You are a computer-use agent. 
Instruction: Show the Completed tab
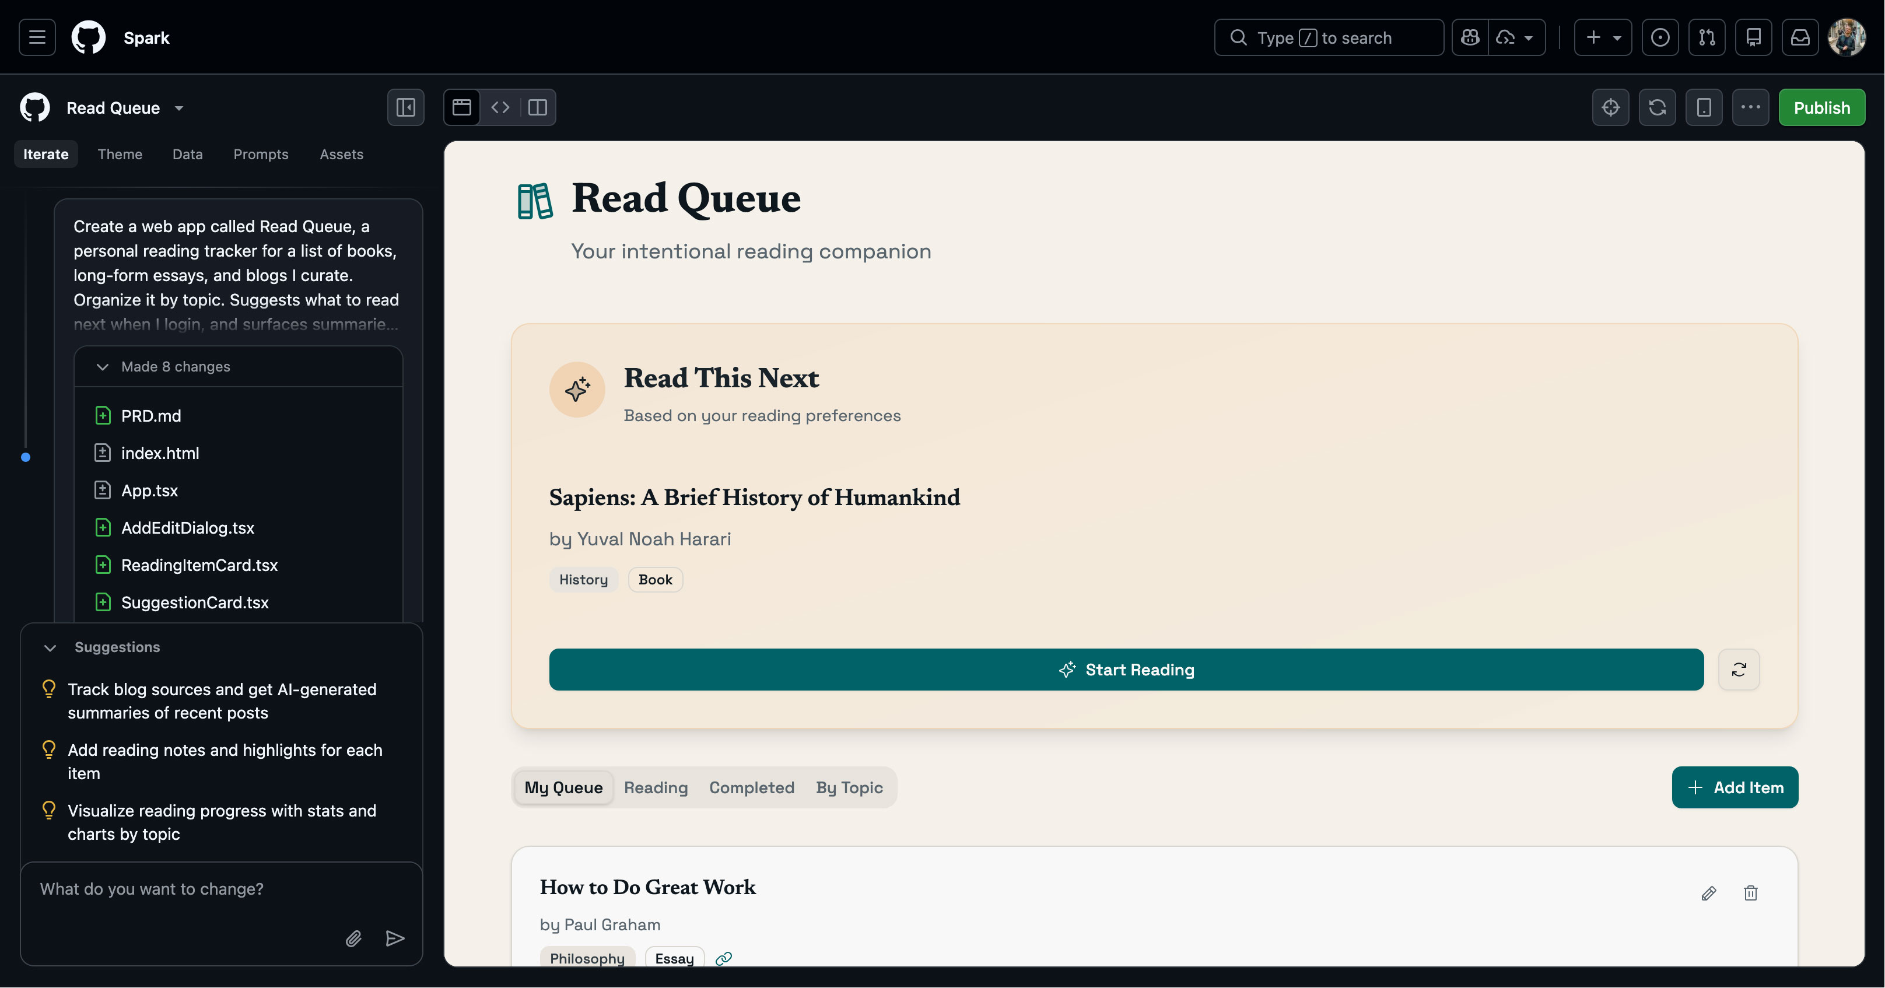pos(752,787)
